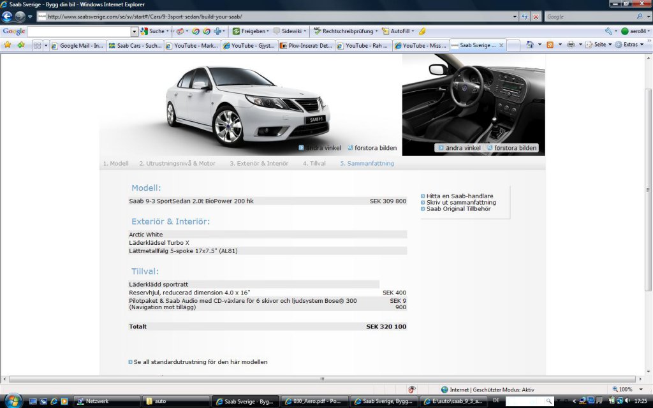Viewport: 653px width, 408px height.
Task: Click the vertical page scrollbar thumb
Action: 649,189
